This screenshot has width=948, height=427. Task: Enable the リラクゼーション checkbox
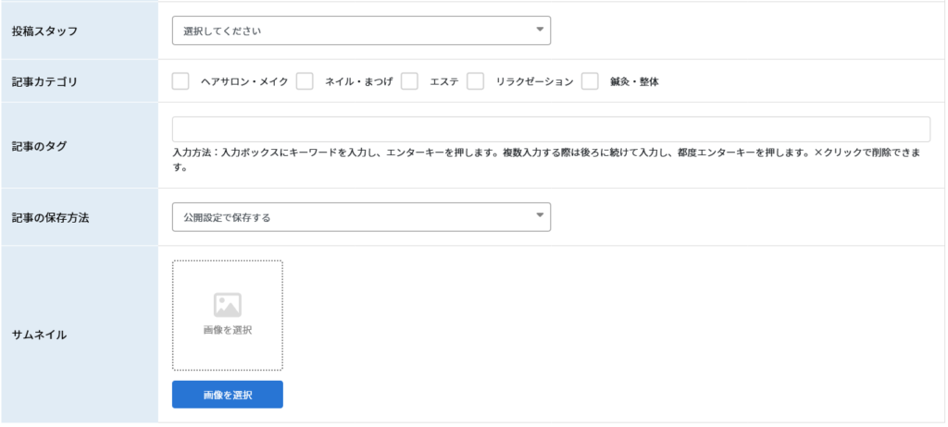click(x=475, y=81)
